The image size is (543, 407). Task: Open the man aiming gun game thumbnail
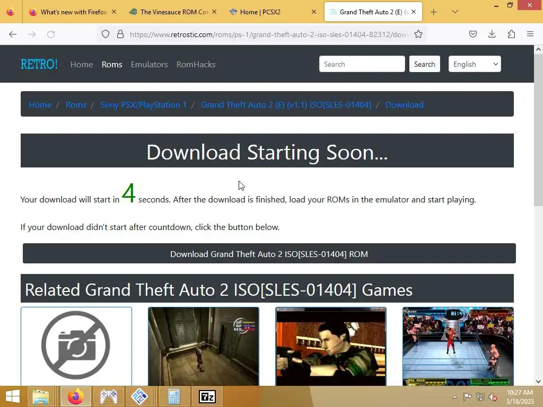click(331, 346)
